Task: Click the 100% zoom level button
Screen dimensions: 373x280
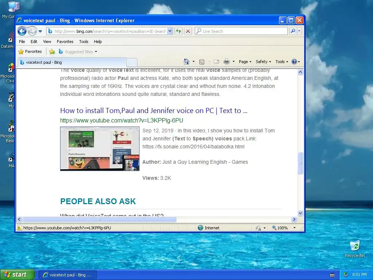Action: (280, 228)
